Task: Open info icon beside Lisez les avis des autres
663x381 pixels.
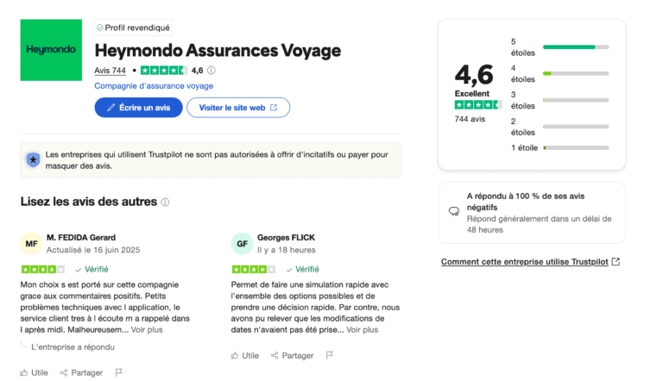Action: (x=166, y=203)
